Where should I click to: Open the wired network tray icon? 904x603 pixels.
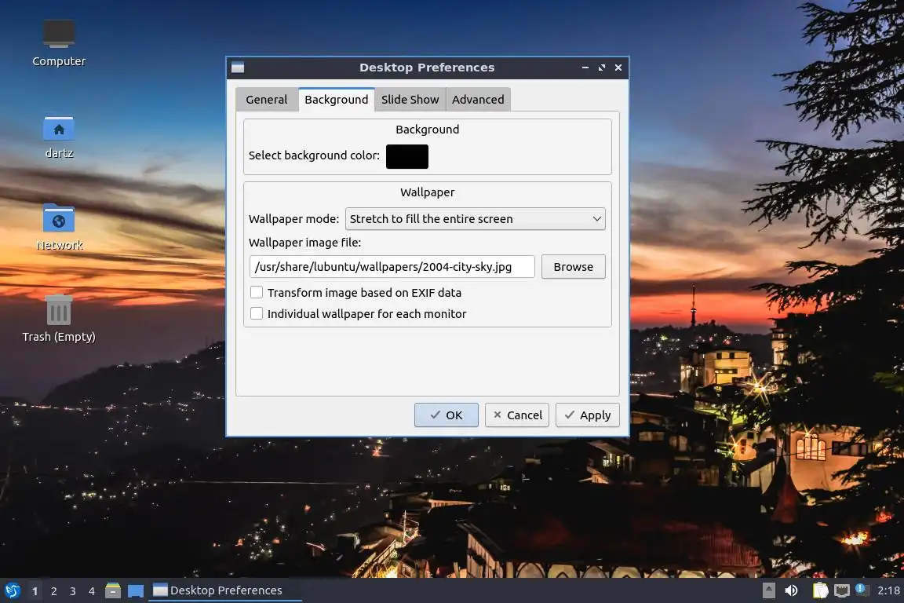[842, 590]
